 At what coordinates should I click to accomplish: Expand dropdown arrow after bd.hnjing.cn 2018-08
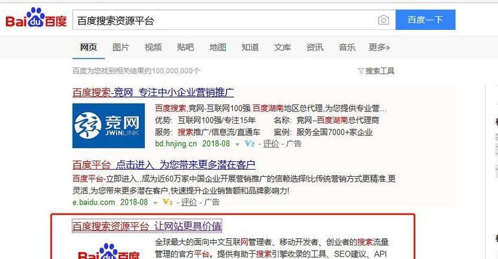[x=237, y=144]
